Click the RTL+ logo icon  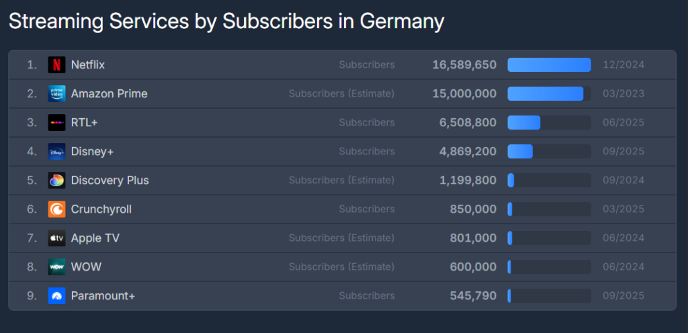pyautogui.click(x=56, y=123)
